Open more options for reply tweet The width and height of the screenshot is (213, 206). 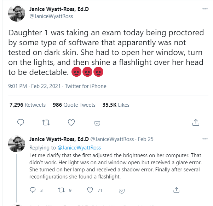click(x=205, y=139)
